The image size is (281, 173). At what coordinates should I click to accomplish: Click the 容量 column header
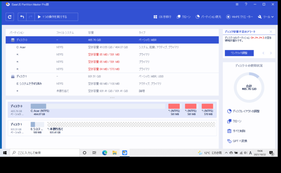[91, 33]
